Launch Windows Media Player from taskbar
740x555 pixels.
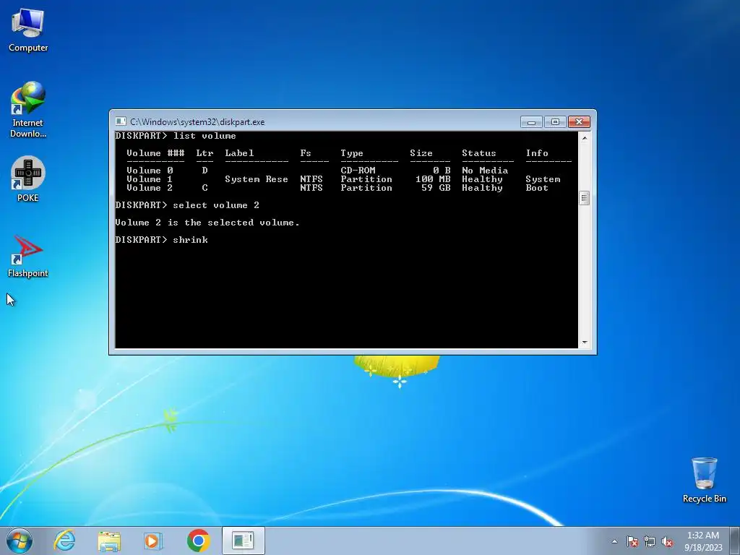tap(153, 541)
